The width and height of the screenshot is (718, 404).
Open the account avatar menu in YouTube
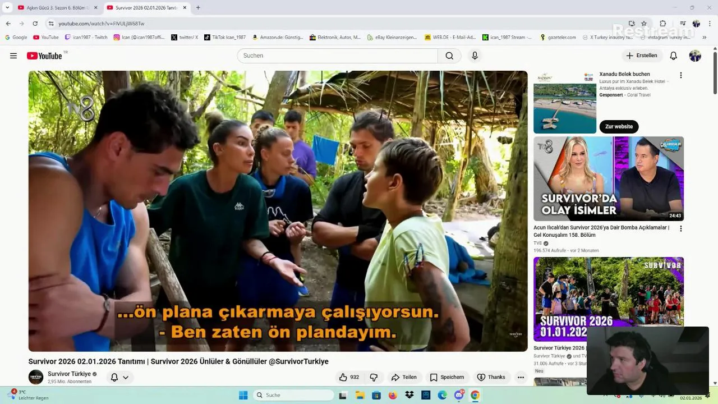[x=695, y=56]
